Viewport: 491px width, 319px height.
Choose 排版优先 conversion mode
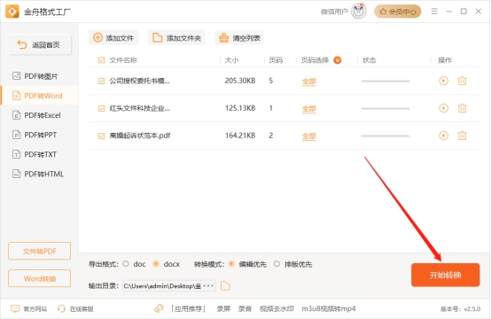pyautogui.click(x=277, y=264)
